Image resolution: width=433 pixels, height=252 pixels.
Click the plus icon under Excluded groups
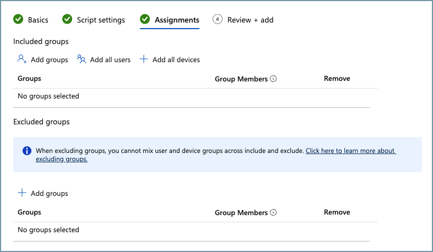click(x=22, y=193)
